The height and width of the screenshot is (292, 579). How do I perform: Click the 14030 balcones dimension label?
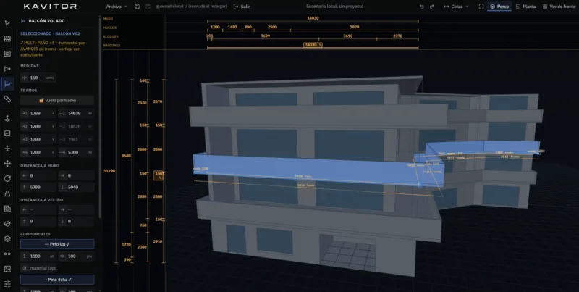pos(313,45)
